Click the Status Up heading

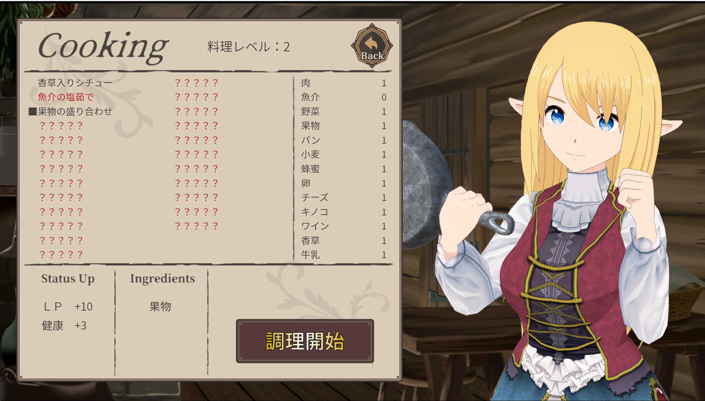pyautogui.click(x=68, y=279)
